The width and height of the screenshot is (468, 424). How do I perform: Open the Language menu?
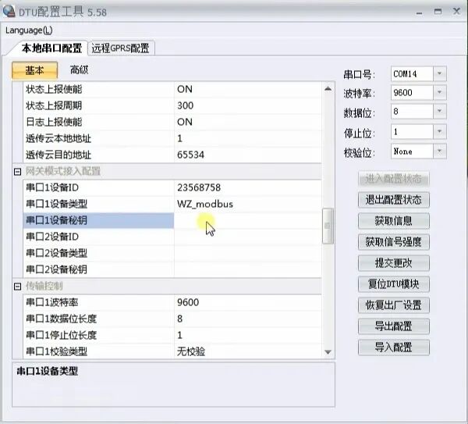[29, 30]
